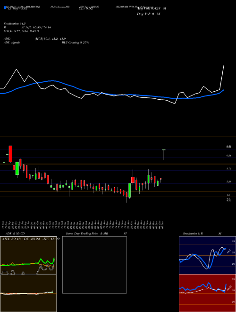Click the 'Stochastics & R' panel title
The width and height of the screenshot is (236, 312).
point(193,234)
